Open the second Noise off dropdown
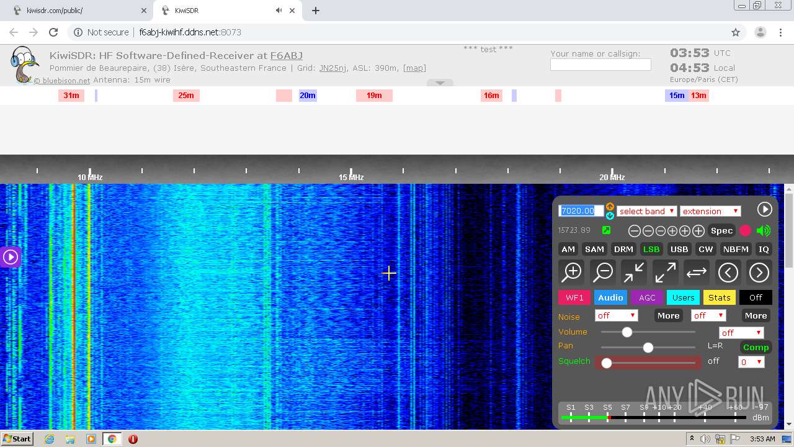 (708, 315)
